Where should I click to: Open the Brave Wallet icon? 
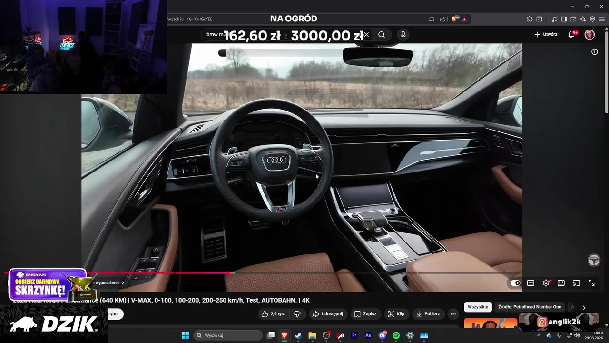(x=573, y=19)
